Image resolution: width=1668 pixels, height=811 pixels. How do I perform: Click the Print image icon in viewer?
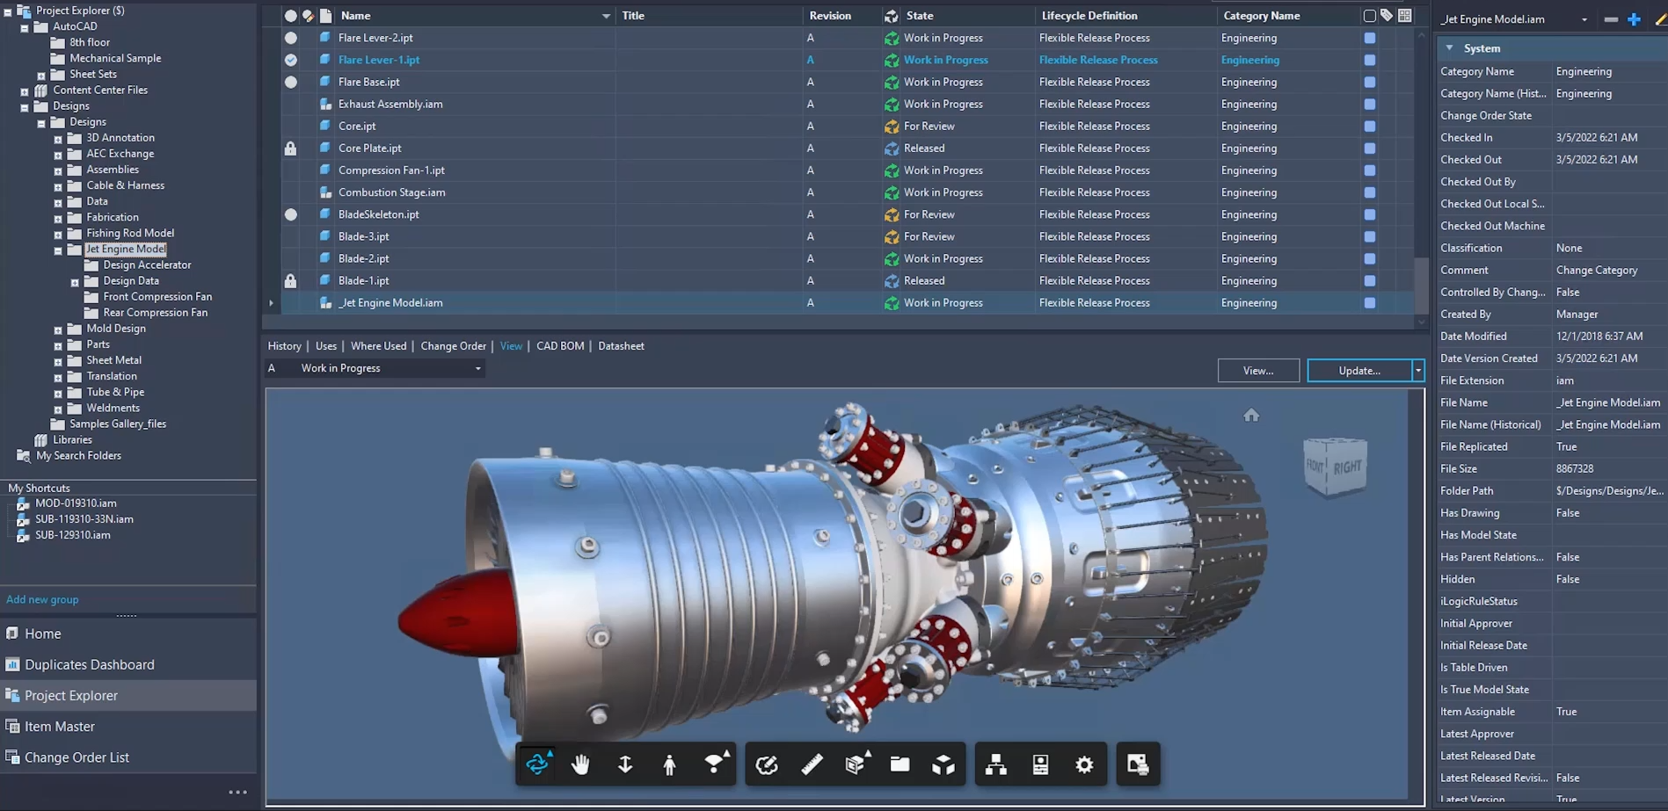coord(1138,764)
